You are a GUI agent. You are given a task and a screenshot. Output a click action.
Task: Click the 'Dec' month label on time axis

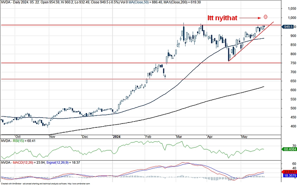85,137
